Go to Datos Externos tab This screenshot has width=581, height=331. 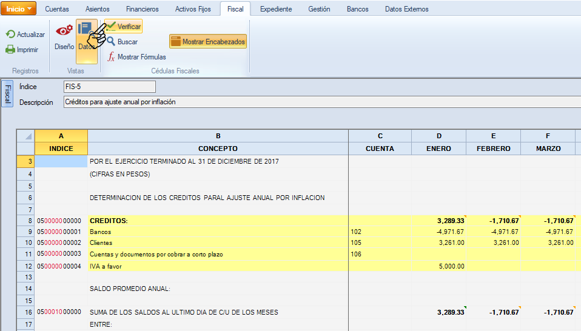pyautogui.click(x=406, y=9)
